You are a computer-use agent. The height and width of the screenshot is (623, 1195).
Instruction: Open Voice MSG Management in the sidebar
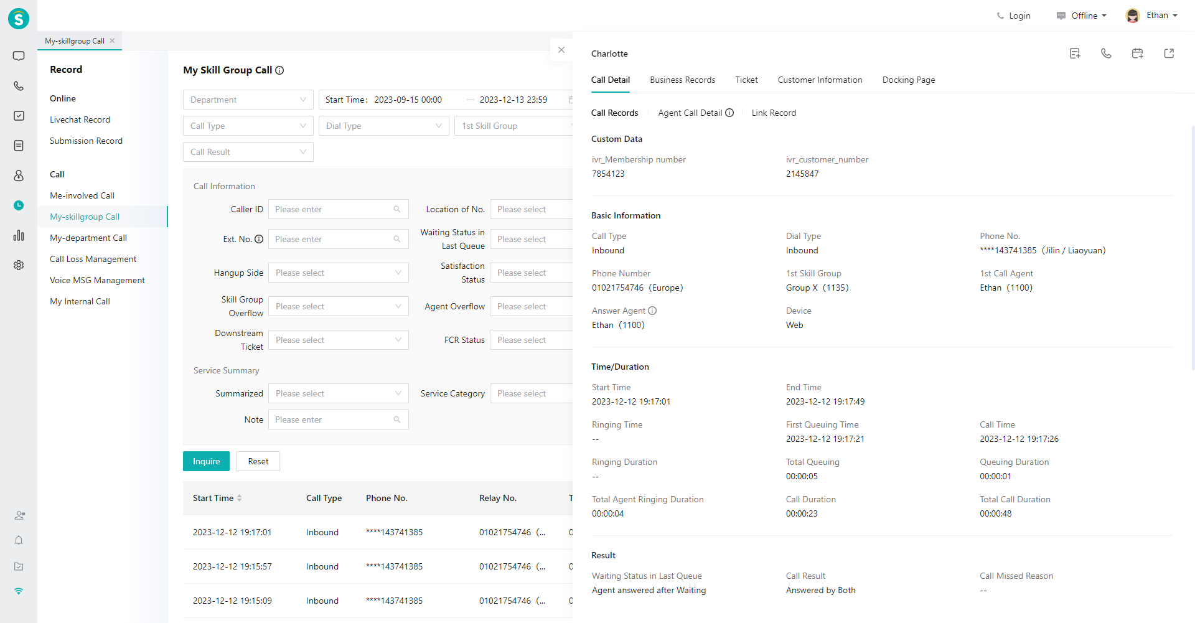pyautogui.click(x=97, y=280)
